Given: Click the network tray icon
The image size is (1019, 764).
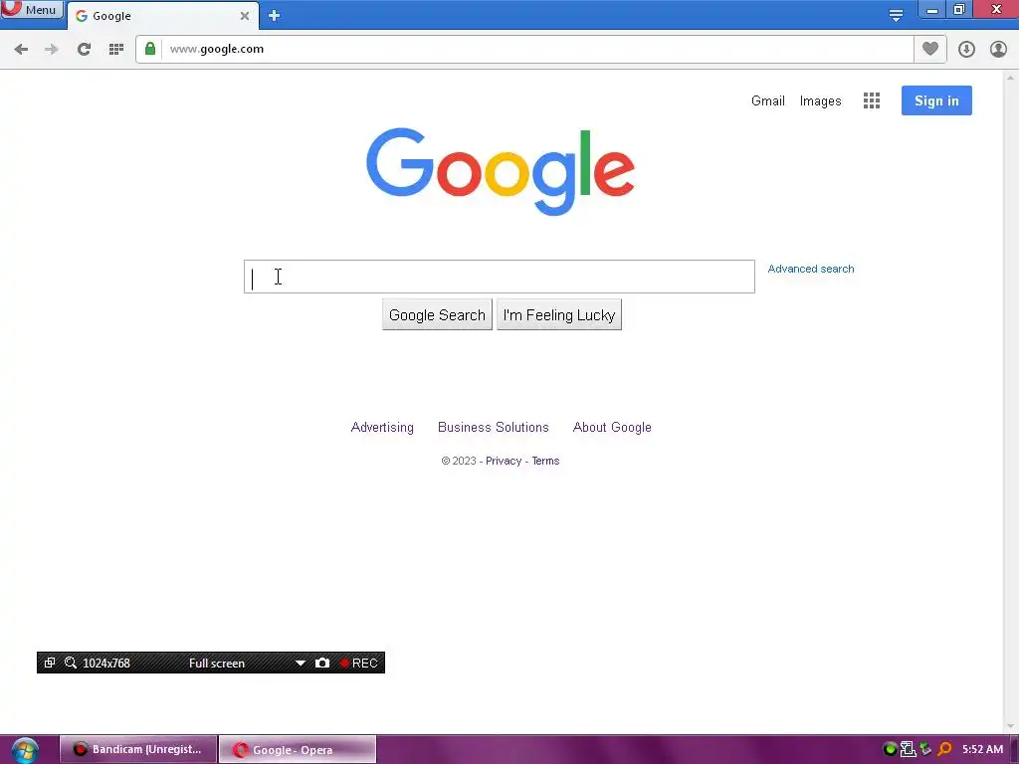Looking at the screenshot, I should [908, 749].
